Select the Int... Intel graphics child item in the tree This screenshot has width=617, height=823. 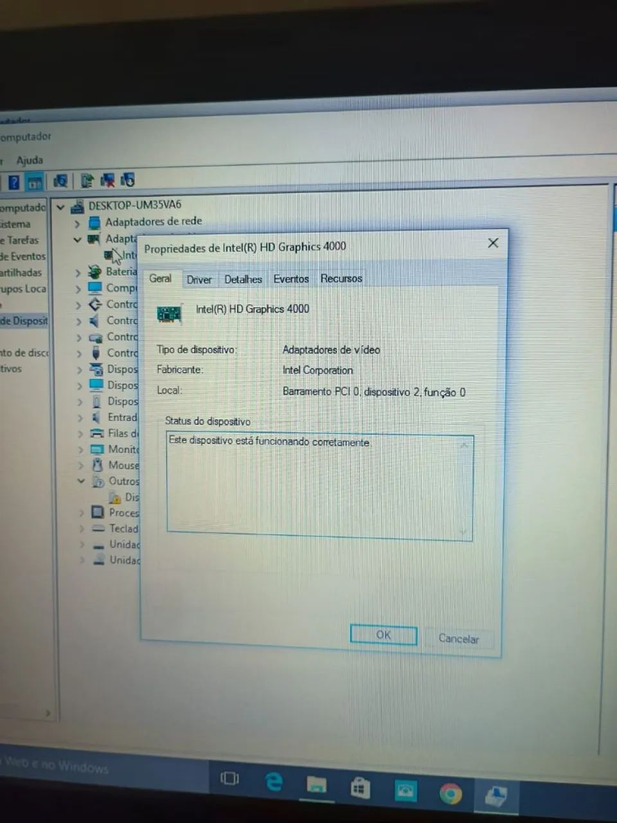tap(129, 255)
